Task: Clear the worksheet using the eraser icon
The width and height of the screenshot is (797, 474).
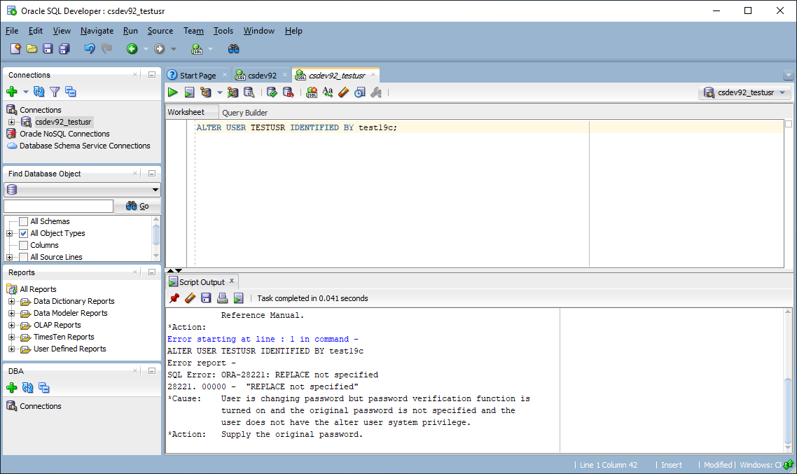Action: 343,92
